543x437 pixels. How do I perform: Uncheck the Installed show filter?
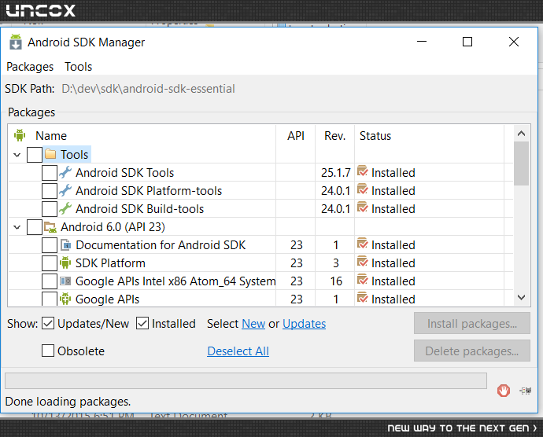142,324
